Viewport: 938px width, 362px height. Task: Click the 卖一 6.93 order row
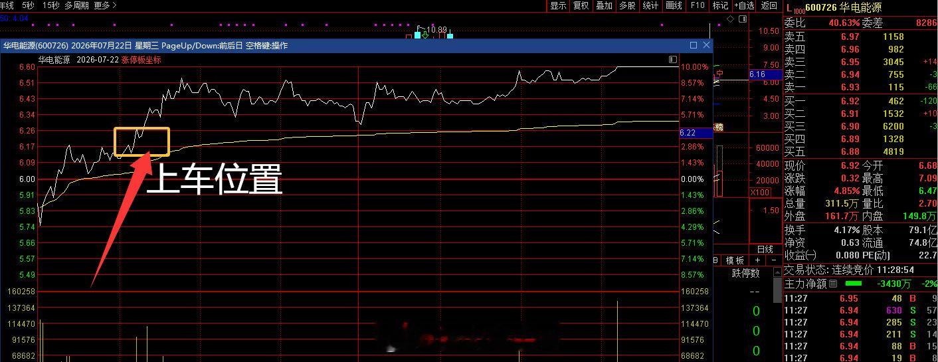coord(860,87)
